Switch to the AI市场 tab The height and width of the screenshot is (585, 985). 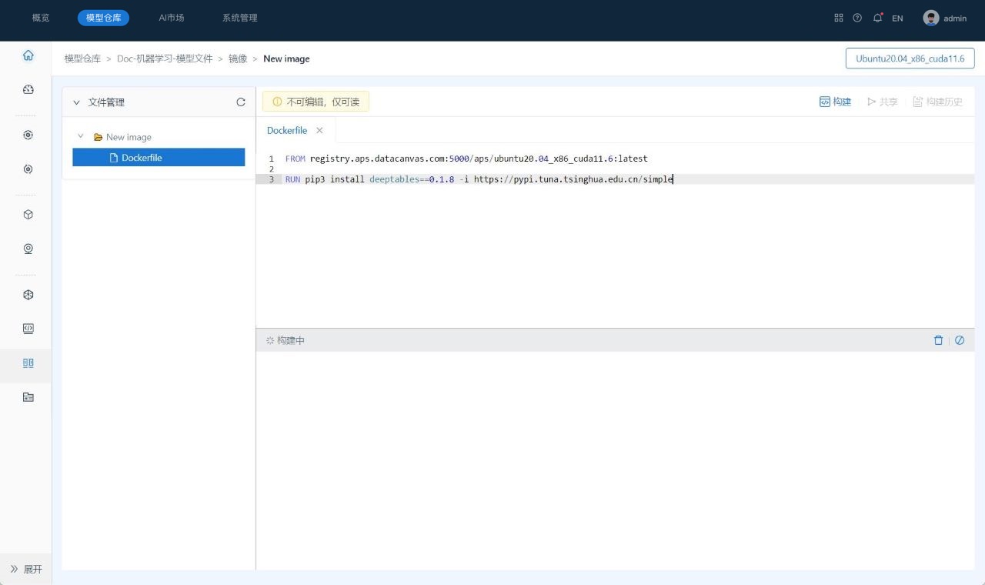171,18
